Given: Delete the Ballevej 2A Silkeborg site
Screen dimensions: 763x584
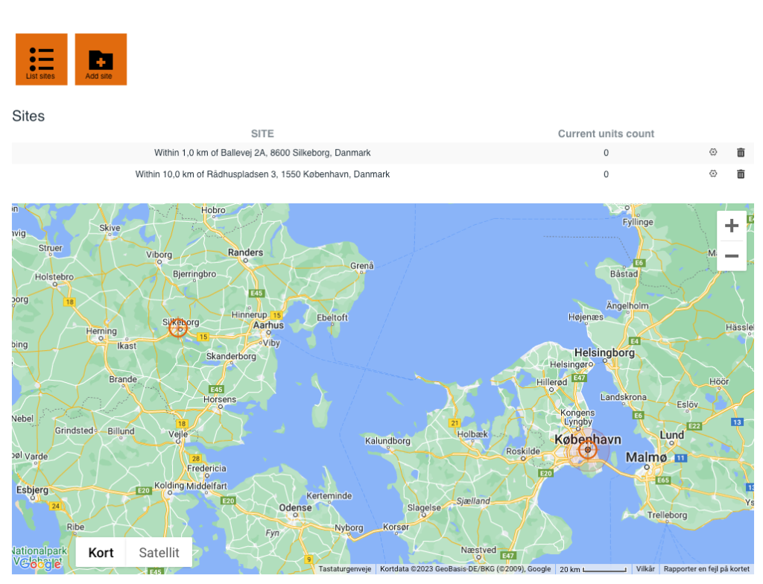Looking at the screenshot, I should 741,153.
